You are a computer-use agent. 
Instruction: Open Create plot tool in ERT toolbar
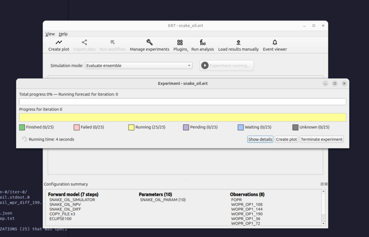(x=58, y=45)
